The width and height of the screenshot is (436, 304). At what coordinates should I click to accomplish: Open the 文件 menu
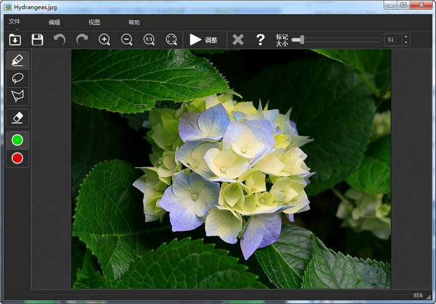pos(14,22)
